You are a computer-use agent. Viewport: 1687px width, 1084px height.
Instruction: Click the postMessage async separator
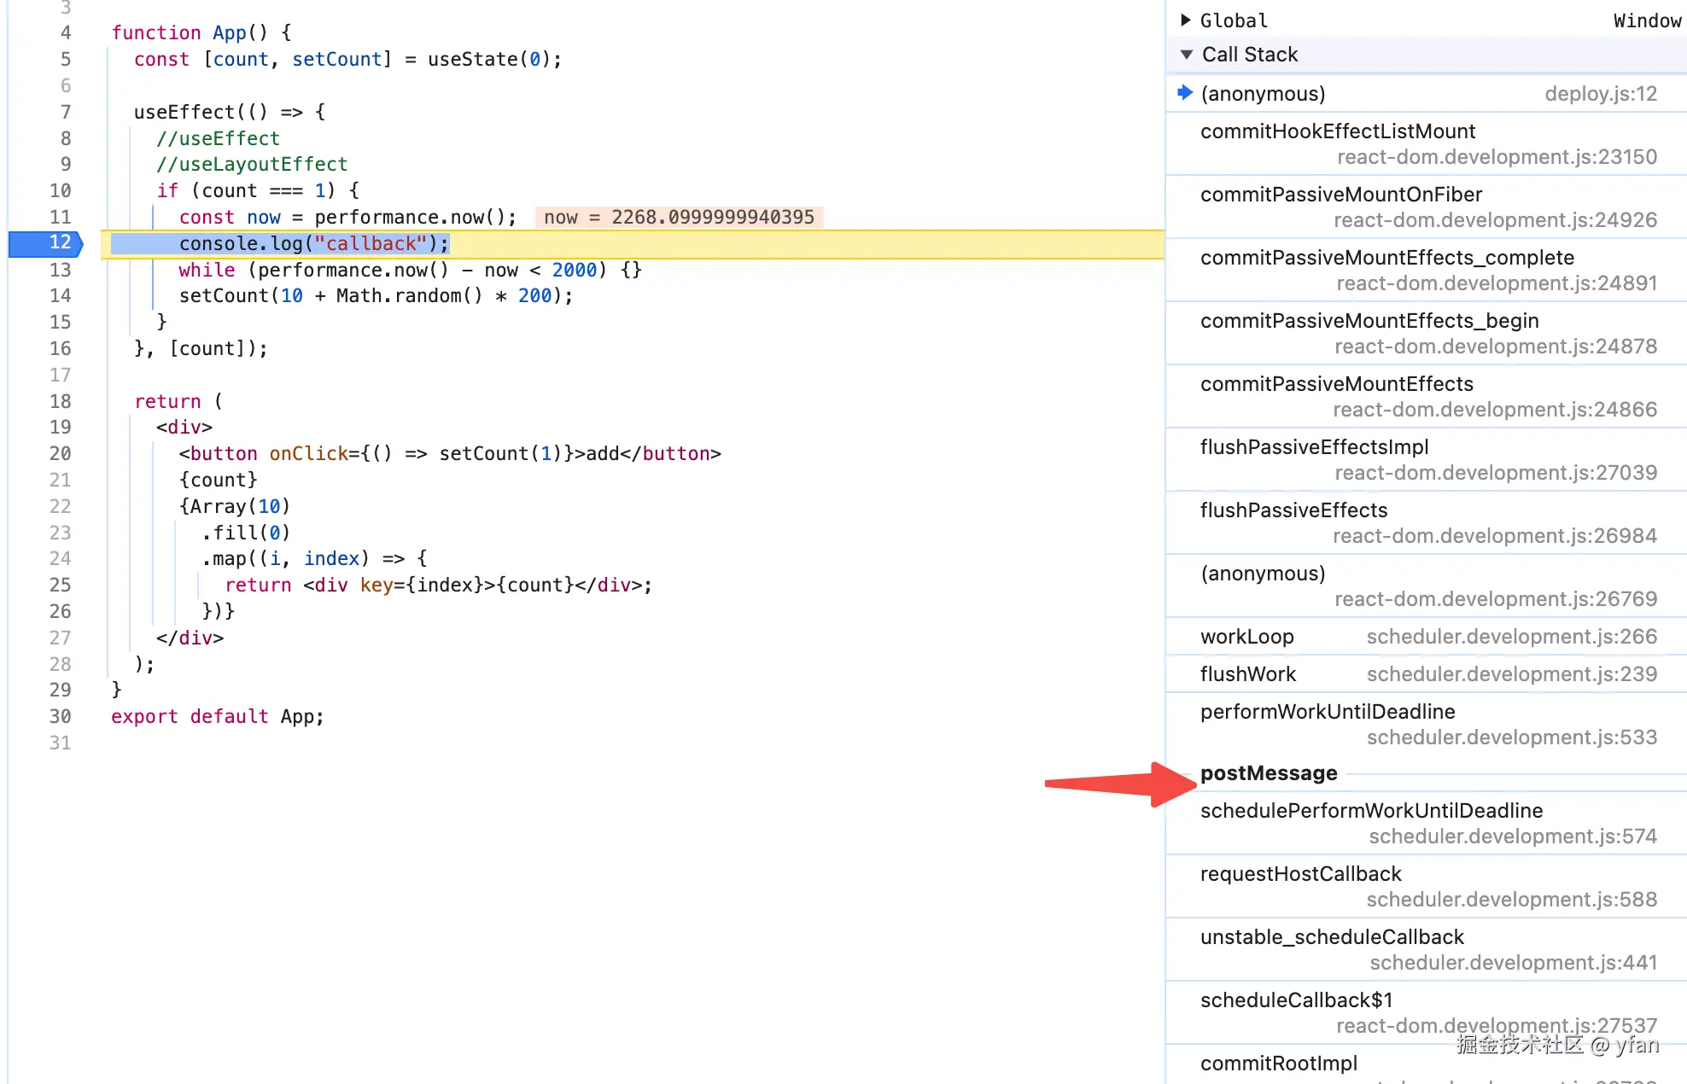coord(1269,773)
